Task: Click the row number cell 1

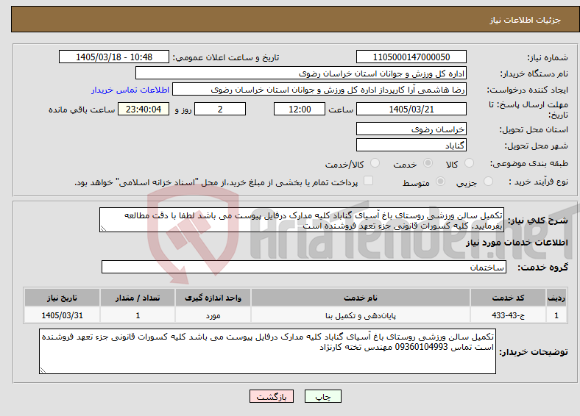Action: (556, 315)
